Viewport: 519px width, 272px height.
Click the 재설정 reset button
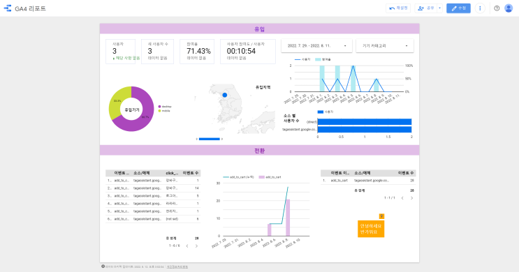398,8
